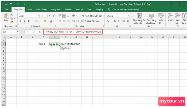The image size is (187, 108).
Task: Toggle Align Left icon
Action: coord(60,21)
